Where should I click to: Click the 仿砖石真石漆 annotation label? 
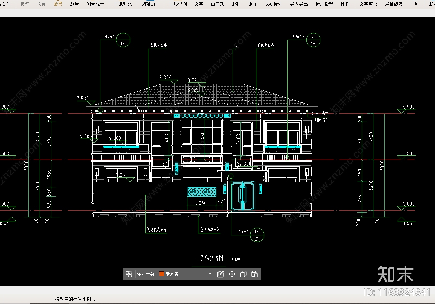(210, 229)
